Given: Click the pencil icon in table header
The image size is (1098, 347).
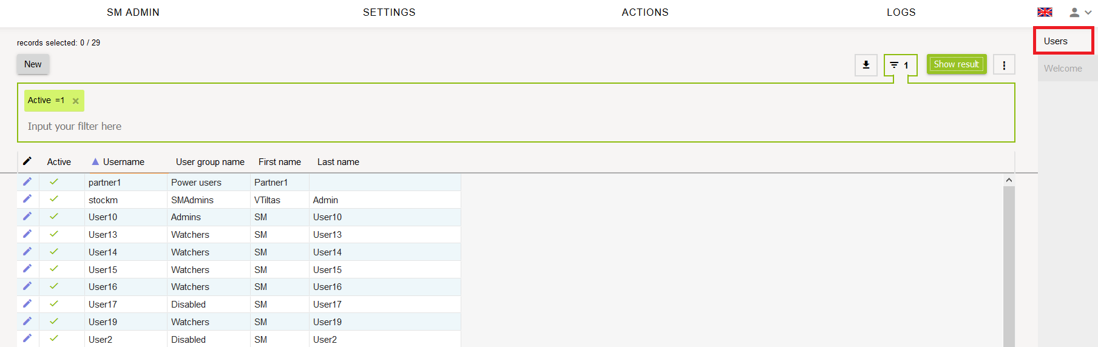Looking at the screenshot, I should click(x=27, y=161).
